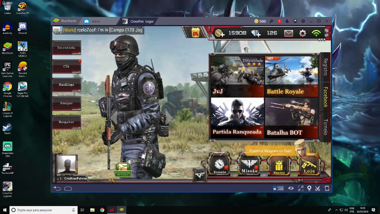Rotate character with left arrow
Viewport: 380px width, 214px height.
[x=114, y=118]
